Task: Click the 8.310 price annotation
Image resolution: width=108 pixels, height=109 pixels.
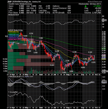Action: click(25, 36)
